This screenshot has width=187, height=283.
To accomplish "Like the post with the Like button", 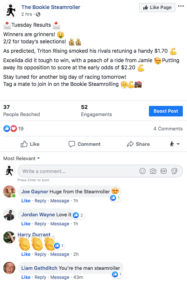I will pos(30,144).
